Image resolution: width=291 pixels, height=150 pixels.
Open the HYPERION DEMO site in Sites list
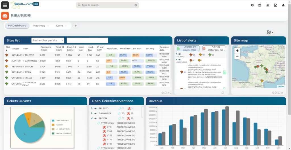pyautogui.click(x=30, y=84)
